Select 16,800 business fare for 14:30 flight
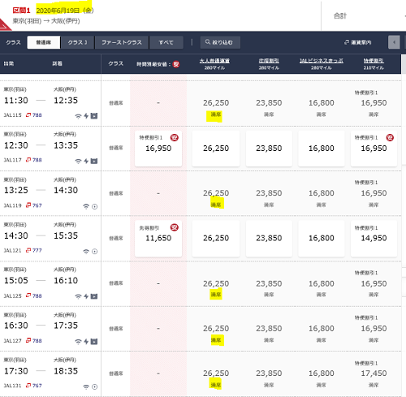Image resolution: width=406 pixels, height=397 pixels. point(322,238)
